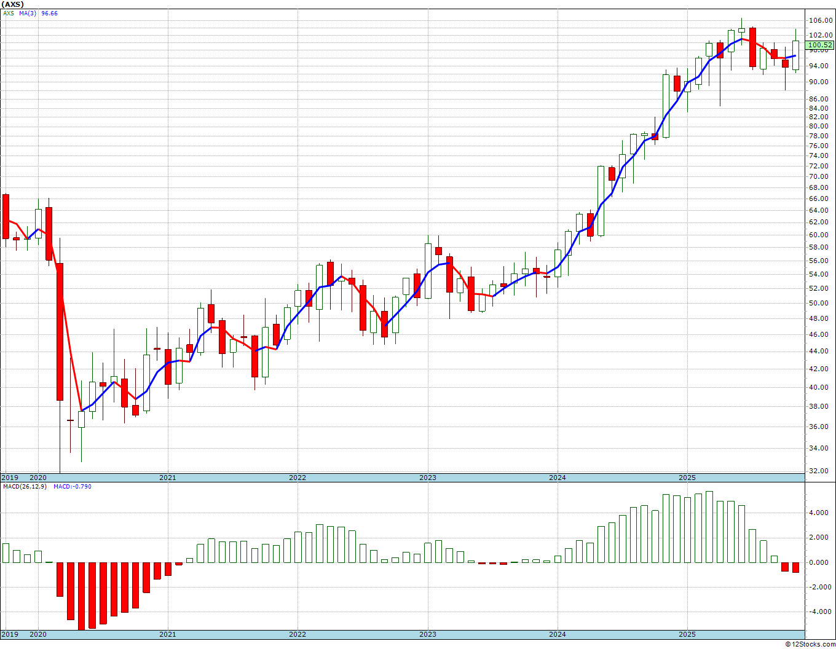Select 2022 on the MACD panel's time axis

(298, 634)
